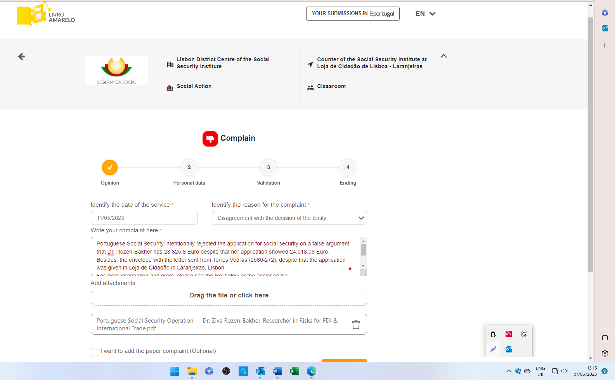Screen dimensions: 615x380
Task: Collapse the entity details panel chevron
Action: point(444,56)
